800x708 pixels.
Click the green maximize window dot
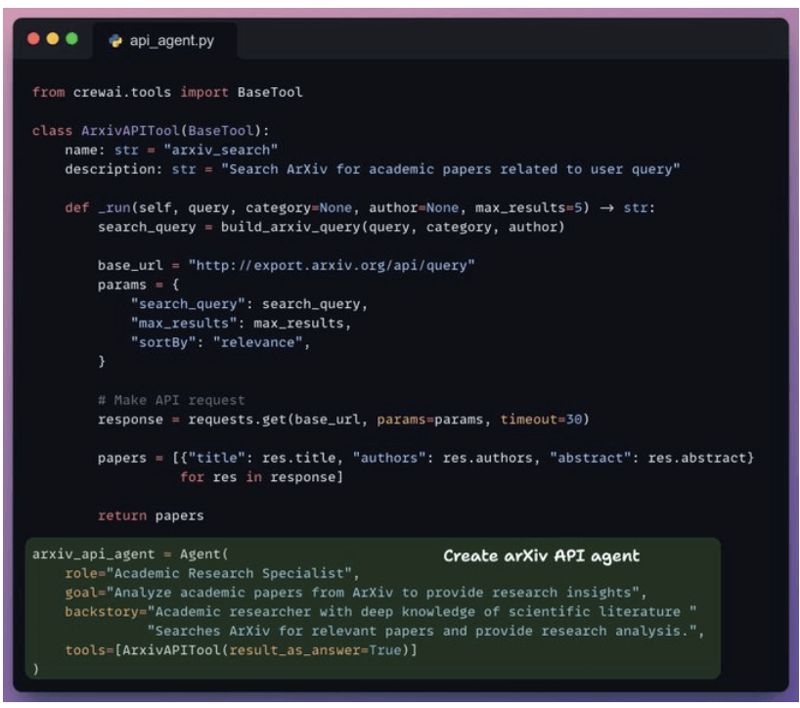(71, 41)
